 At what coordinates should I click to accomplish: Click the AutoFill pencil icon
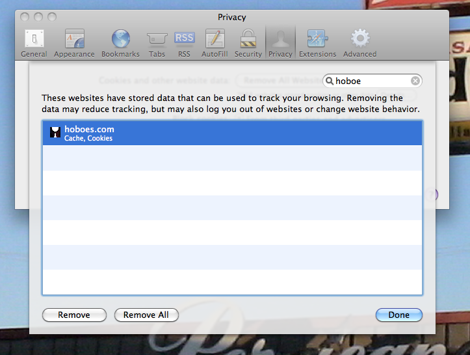[215, 42]
